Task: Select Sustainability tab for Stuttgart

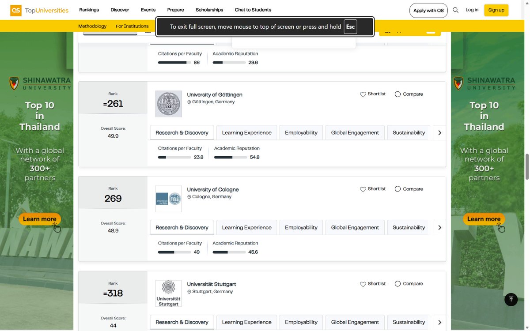Action: pos(408,323)
